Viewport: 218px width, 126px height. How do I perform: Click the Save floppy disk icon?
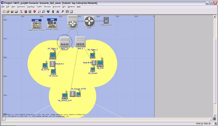[12, 12]
